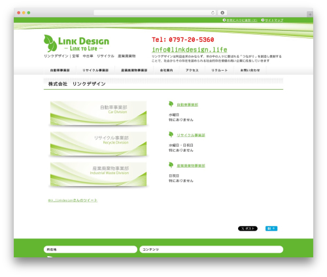The width and height of the screenshot is (327, 277).
Task: Open the linkdesign さんのツイート link
Action: coord(73,200)
